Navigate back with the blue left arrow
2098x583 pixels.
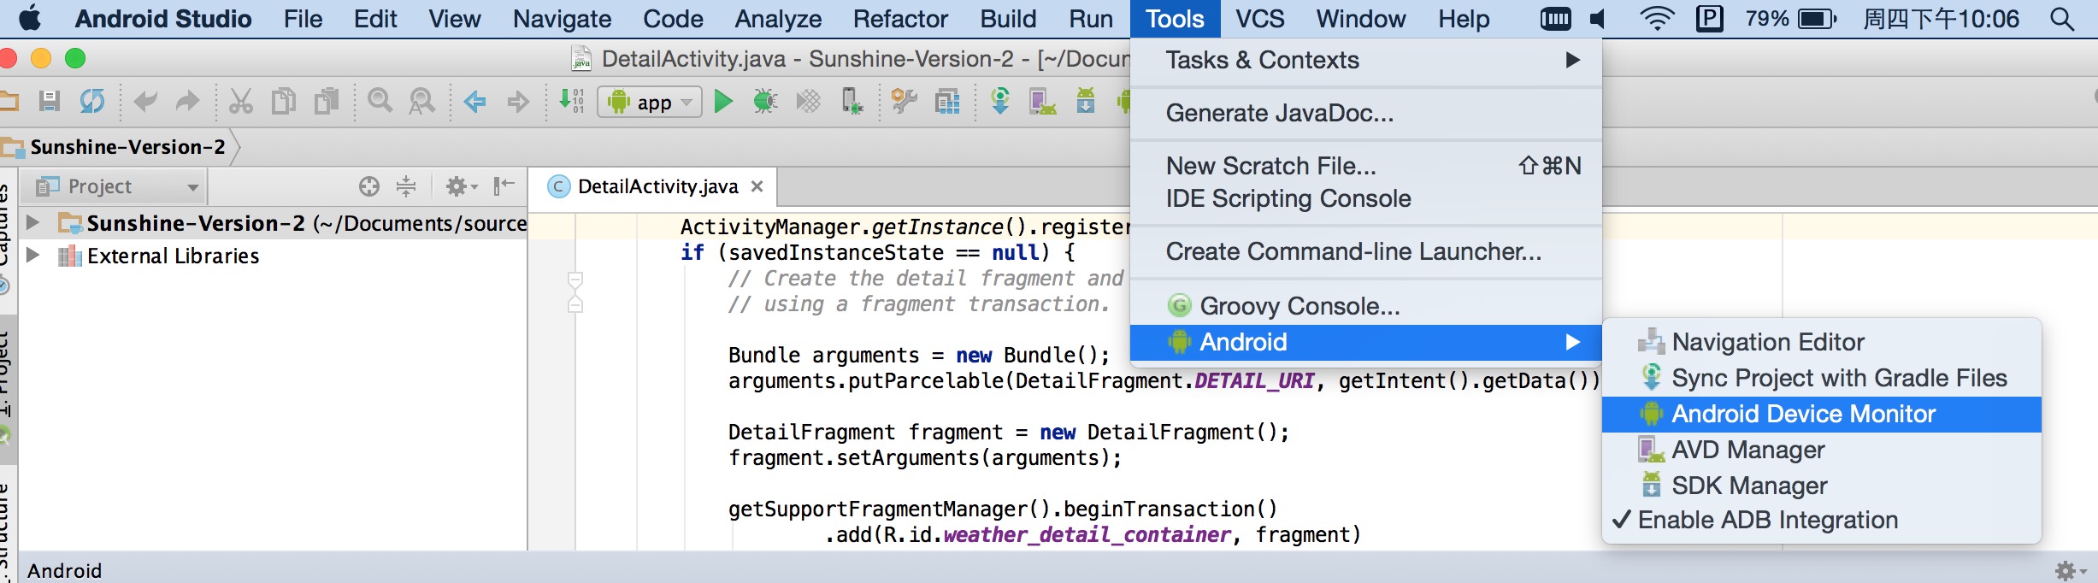[x=474, y=103]
